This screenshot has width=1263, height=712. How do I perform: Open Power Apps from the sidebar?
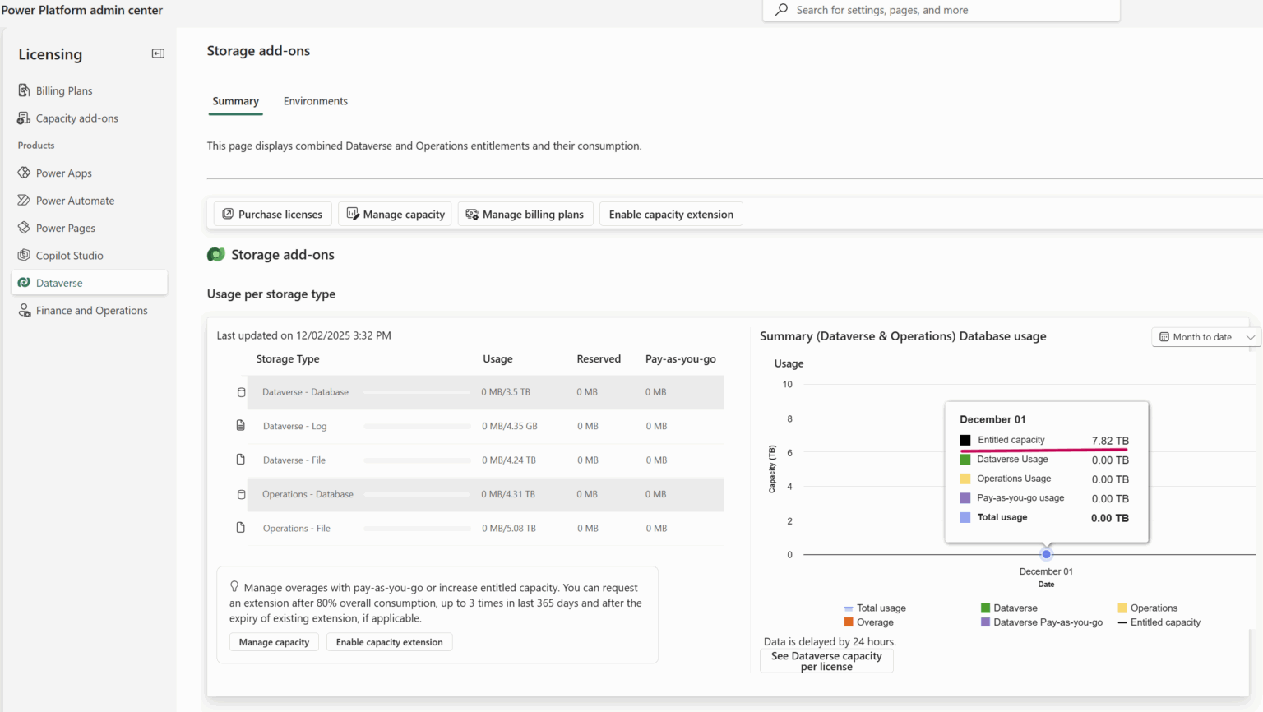[24, 173]
